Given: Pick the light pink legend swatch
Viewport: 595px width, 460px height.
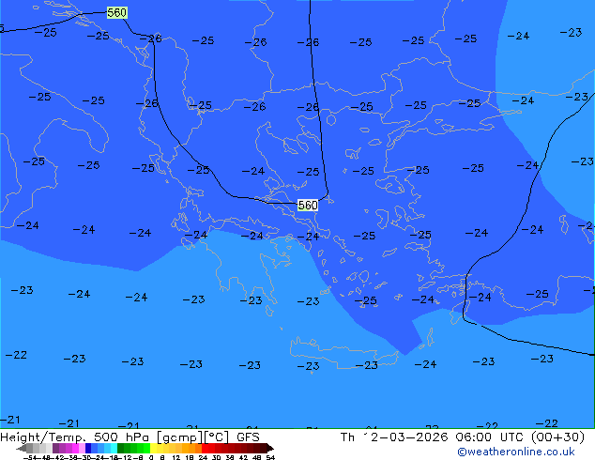Looking at the screenshot, I should tap(82, 448).
